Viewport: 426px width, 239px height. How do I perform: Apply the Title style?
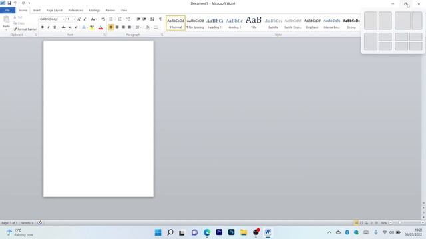pyautogui.click(x=254, y=23)
